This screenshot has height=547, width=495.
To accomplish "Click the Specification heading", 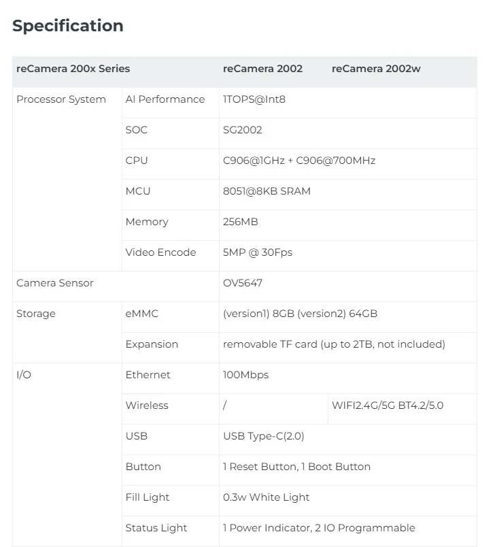I will (68, 26).
